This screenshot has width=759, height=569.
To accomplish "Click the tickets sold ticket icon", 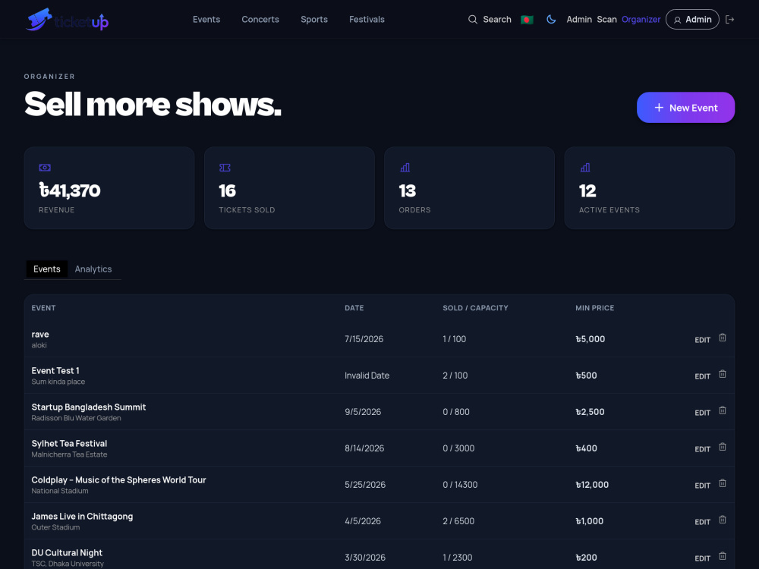I will click(x=225, y=168).
